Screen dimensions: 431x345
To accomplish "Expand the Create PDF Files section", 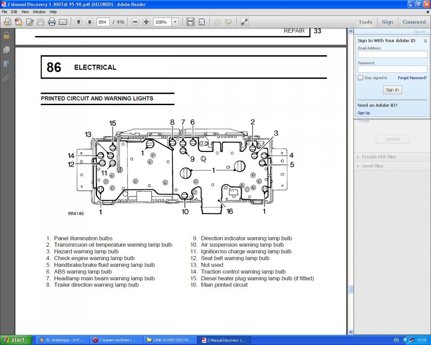I will pos(379,157).
